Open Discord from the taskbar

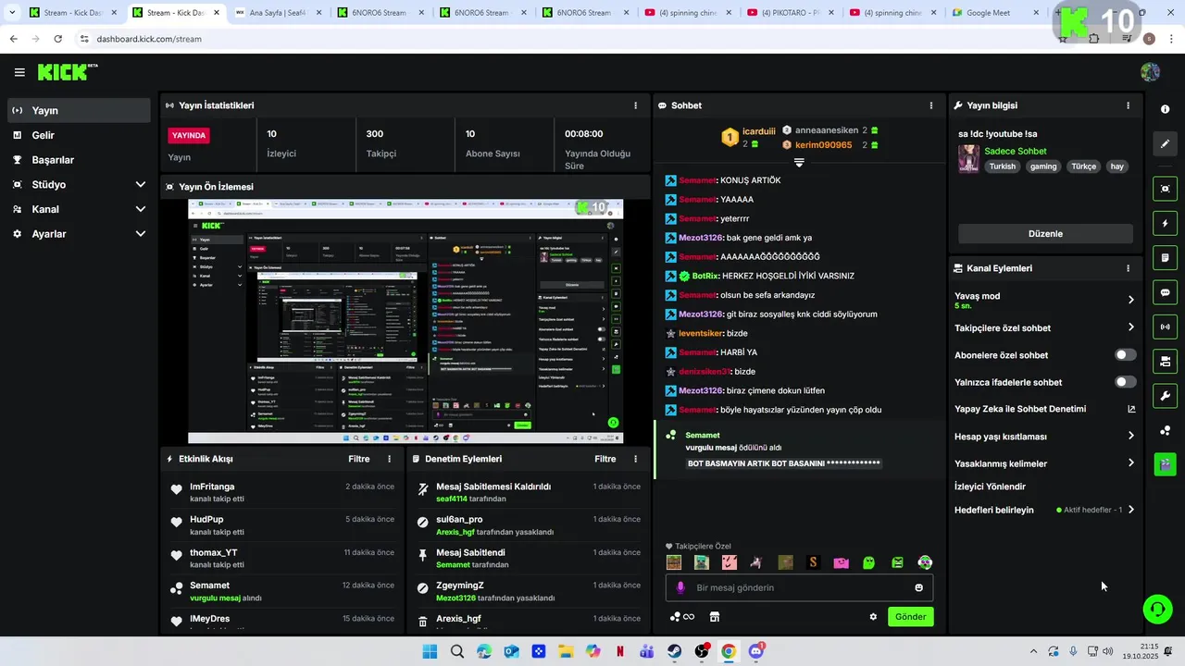[x=755, y=651]
